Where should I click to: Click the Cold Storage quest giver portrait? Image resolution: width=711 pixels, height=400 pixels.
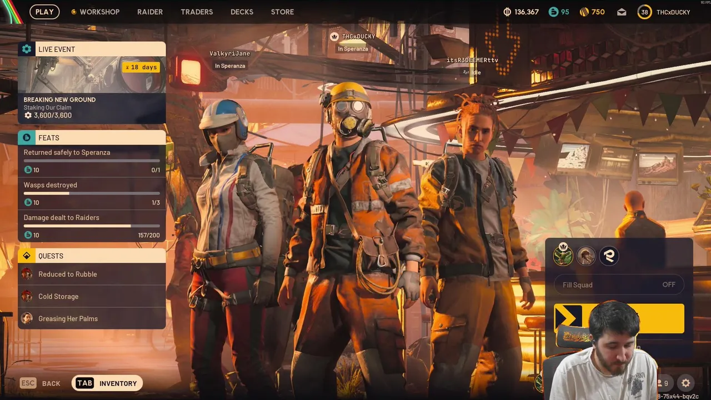tap(27, 296)
